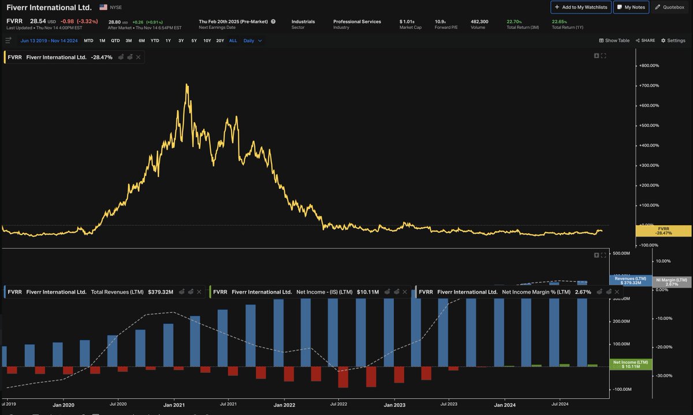
Task: Open My Notes
Action: click(631, 7)
